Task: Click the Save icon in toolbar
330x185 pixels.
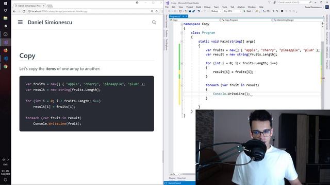Action: [x=190, y=11]
